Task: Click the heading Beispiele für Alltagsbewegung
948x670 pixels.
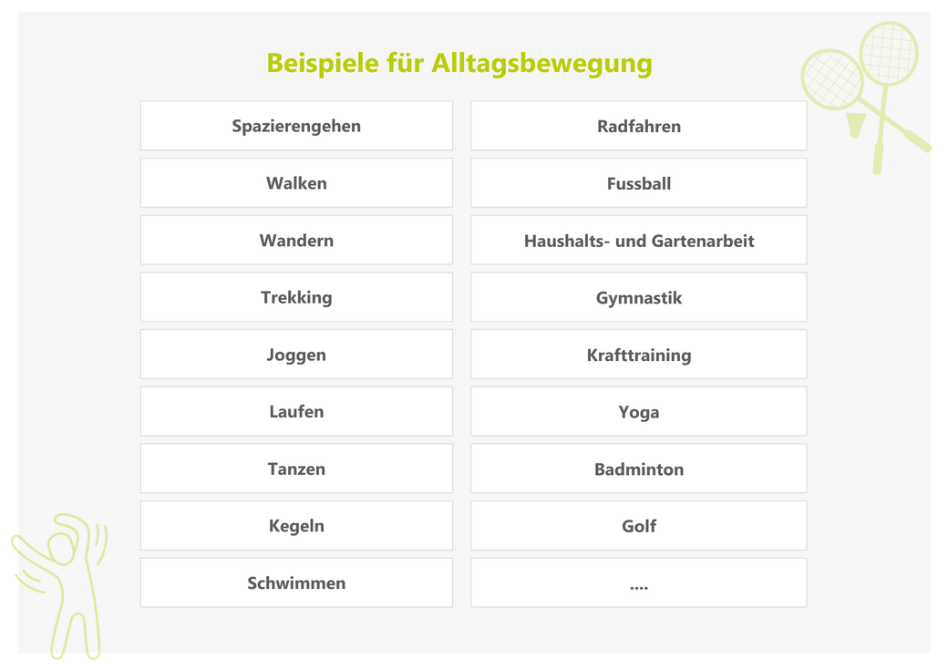Action: pos(459,64)
